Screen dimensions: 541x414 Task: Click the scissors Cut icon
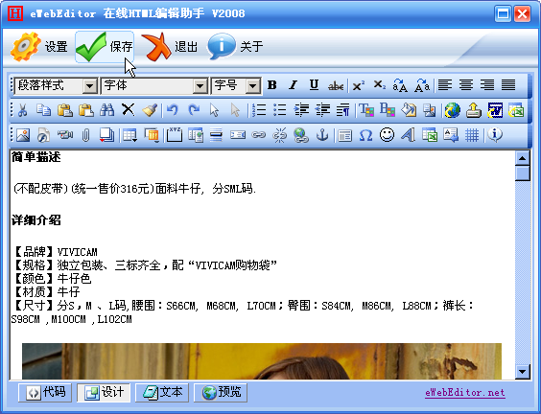[22, 110]
